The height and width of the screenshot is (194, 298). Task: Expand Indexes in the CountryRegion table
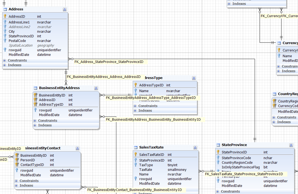point(274,122)
